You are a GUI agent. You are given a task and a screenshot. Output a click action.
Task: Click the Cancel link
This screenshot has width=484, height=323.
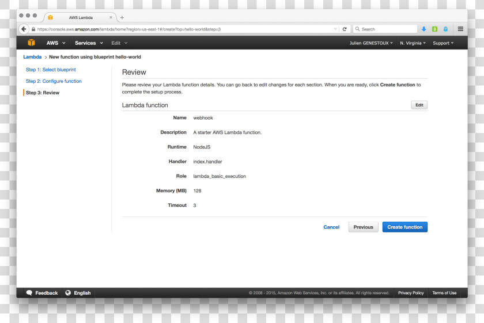coord(331,227)
